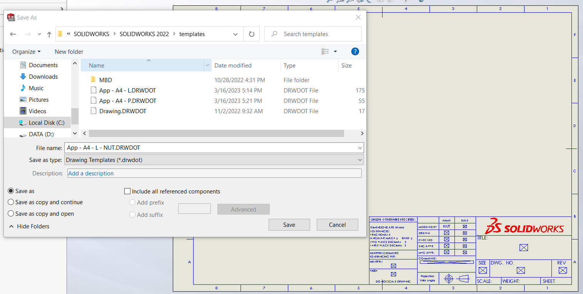Click REV placeholder box in title block

tap(563, 271)
